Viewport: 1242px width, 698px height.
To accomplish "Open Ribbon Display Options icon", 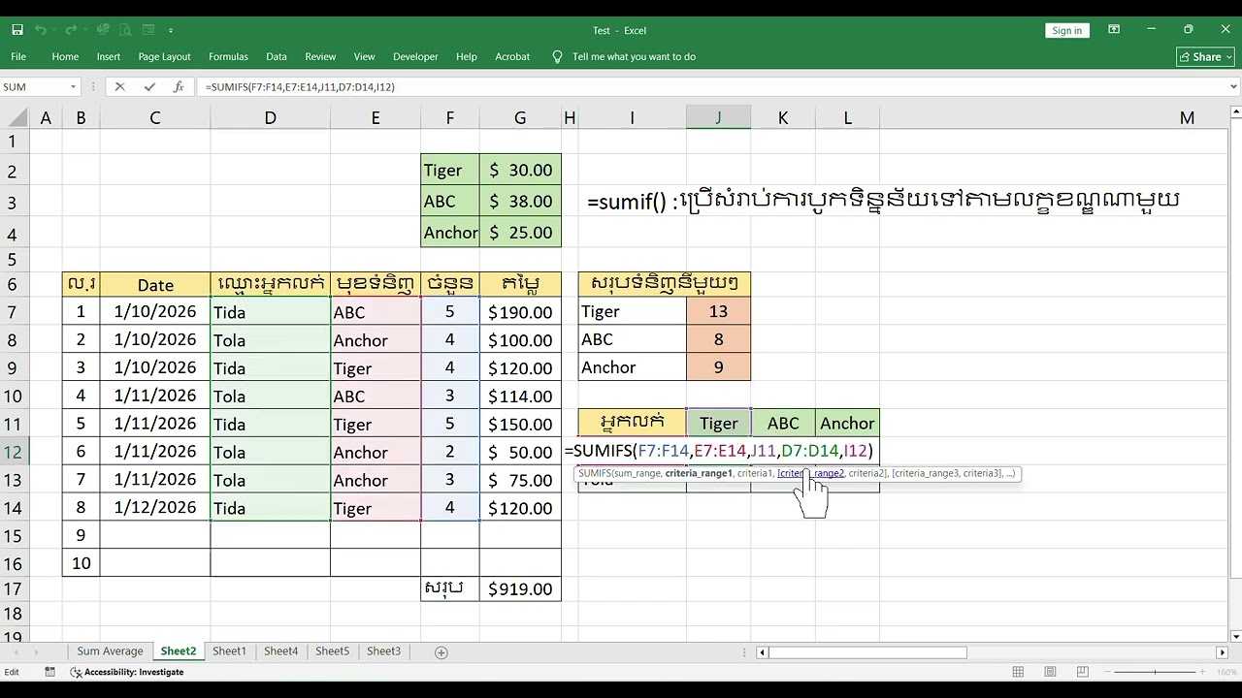I will click(1114, 30).
